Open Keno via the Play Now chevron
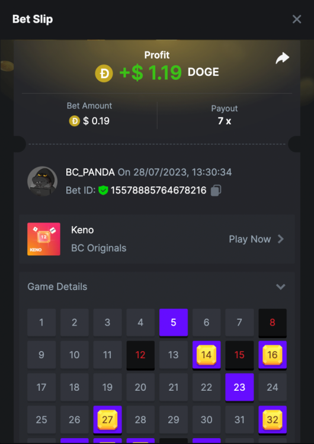This screenshot has width=314, height=444. click(x=281, y=239)
